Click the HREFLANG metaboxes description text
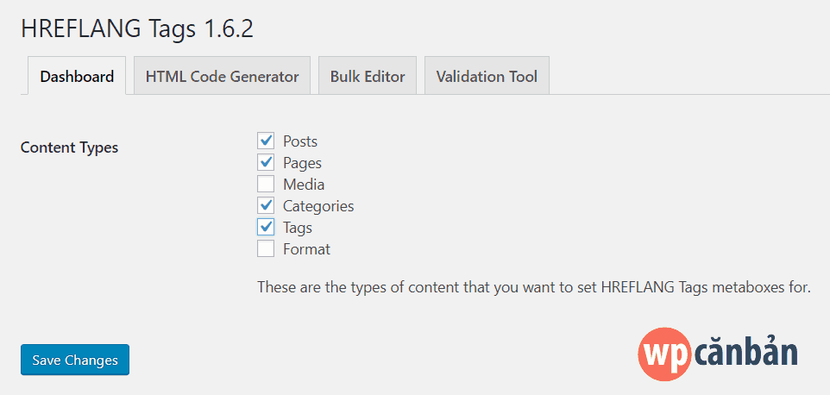 [534, 287]
